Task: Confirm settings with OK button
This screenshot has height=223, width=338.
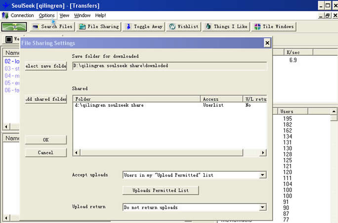Action: click(45, 140)
